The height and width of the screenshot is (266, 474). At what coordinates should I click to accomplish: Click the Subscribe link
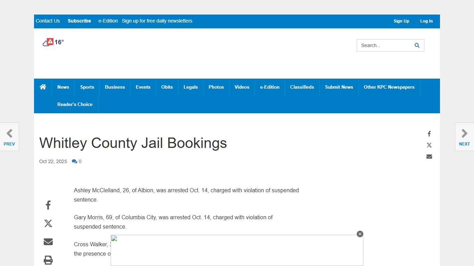coord(79,21)
